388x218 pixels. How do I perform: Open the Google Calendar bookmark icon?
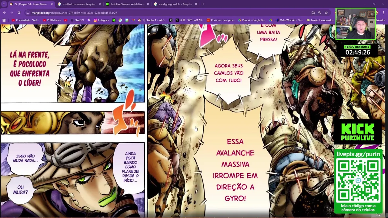point(127,20)
